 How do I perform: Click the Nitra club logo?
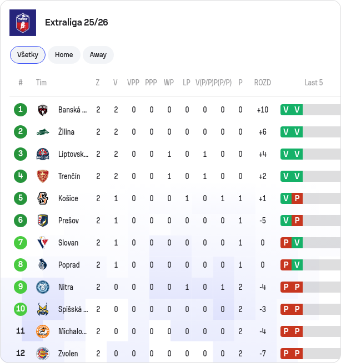coord(43,287)
